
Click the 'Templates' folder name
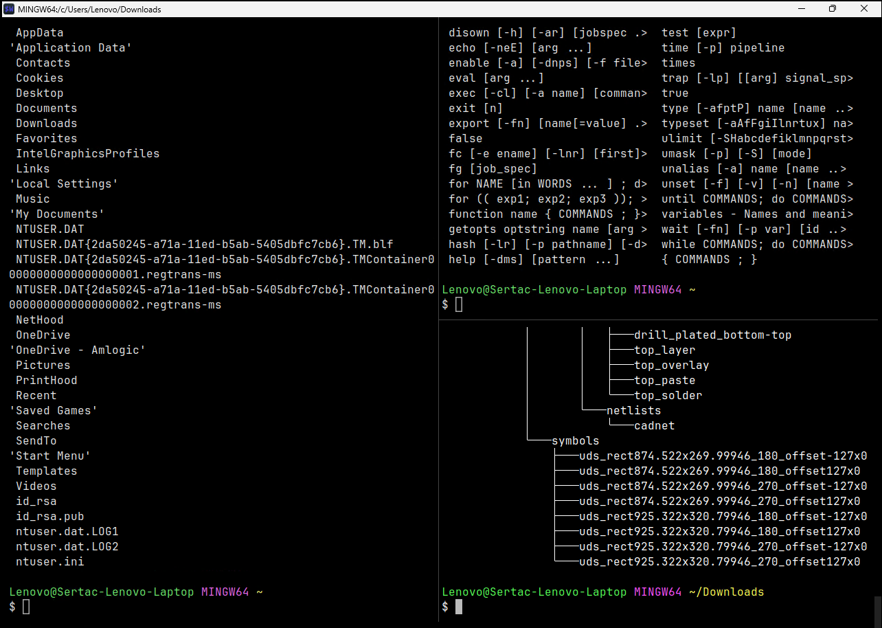coord(47,471)
